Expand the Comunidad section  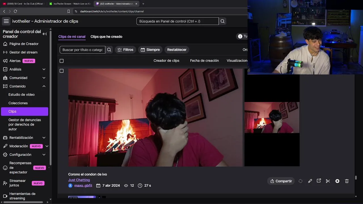click(x=44, y=78)
